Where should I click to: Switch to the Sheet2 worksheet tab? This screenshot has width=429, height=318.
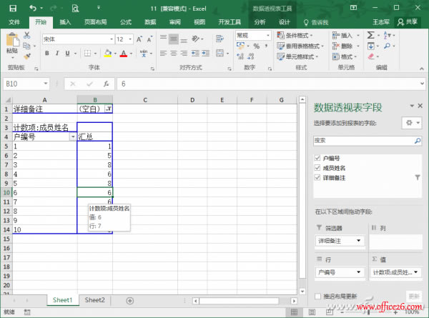tap(95, 300)
